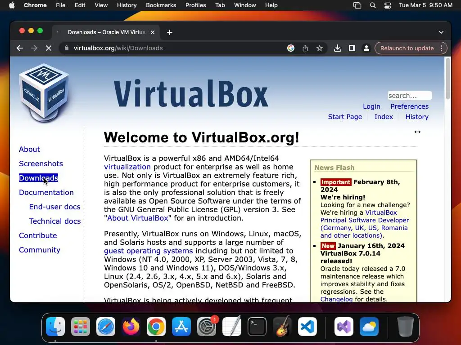Screen dimensions: 461x345
Task: Open the App Store from the dock
Action: pyautogui.click(x=181, y=326)
